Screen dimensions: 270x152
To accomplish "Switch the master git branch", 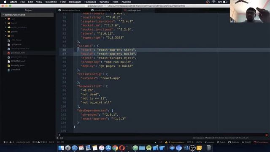I will coord(209,142).
